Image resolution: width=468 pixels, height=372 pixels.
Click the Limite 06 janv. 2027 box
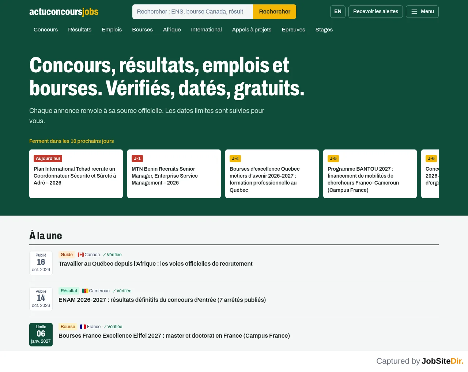point(41,335)
